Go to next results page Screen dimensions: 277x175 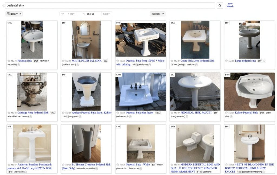(x=107, y=14)
